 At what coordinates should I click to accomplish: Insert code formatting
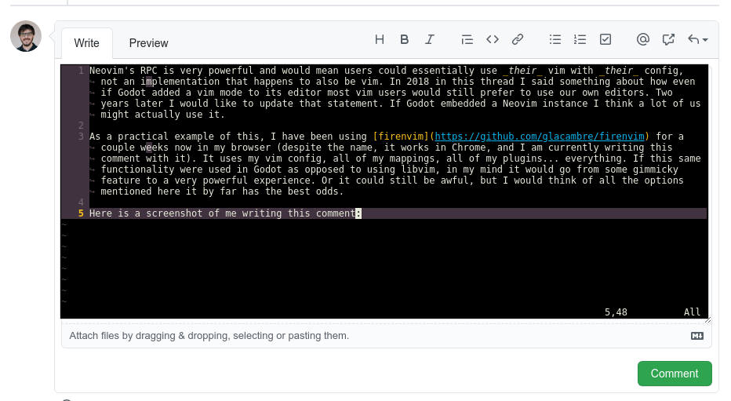pyautogui.click(x=493, y=40)
